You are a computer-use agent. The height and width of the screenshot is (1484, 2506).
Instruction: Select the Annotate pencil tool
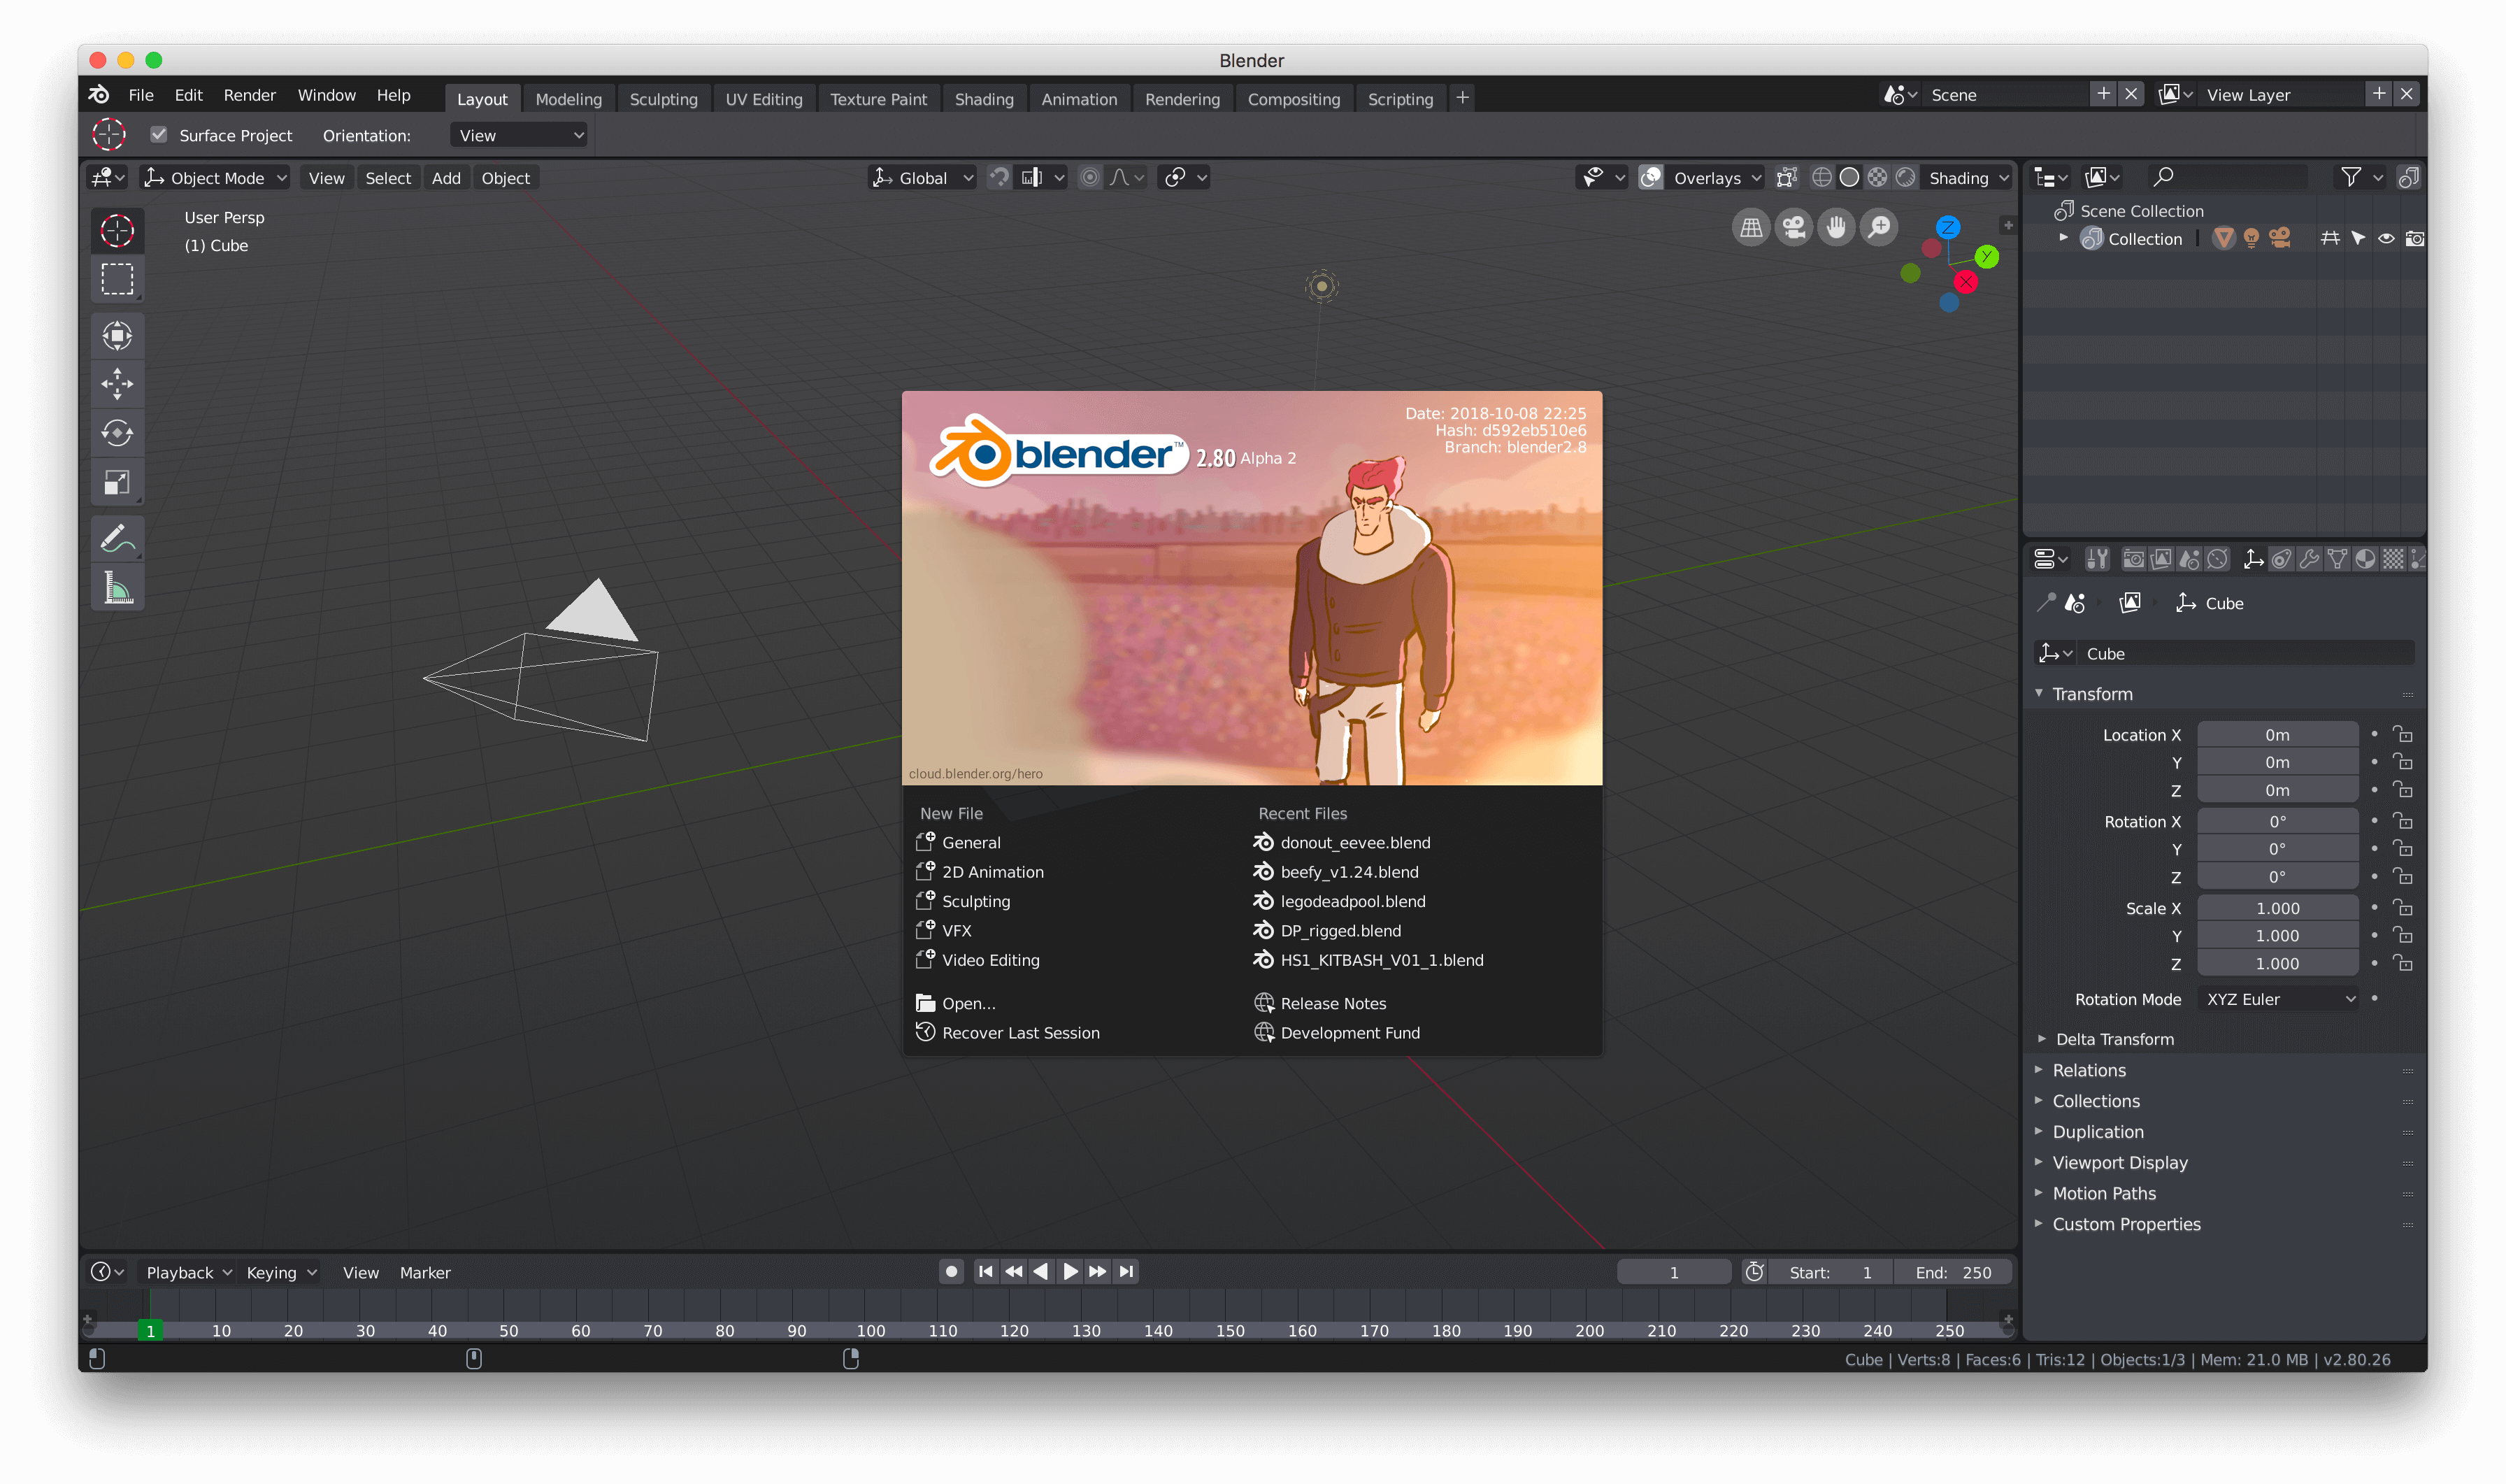(117, 539)
